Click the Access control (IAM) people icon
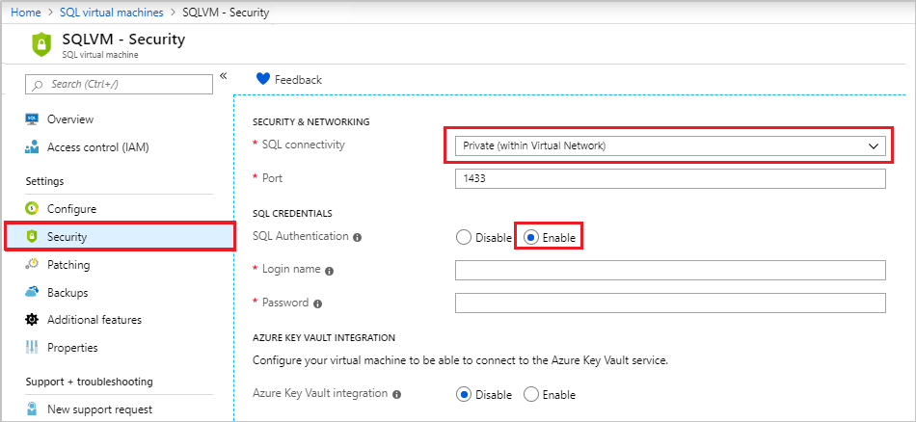Screen dimensions: 916x422 pos(32,147)
